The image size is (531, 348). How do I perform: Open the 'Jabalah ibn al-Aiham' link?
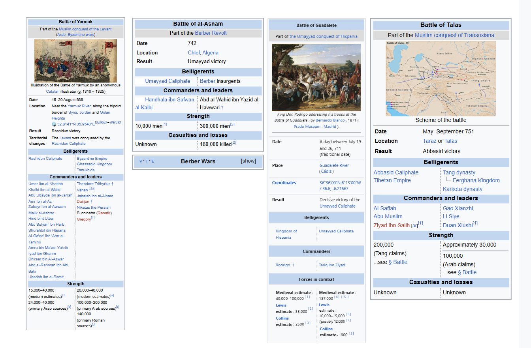[x=95, y=196]
